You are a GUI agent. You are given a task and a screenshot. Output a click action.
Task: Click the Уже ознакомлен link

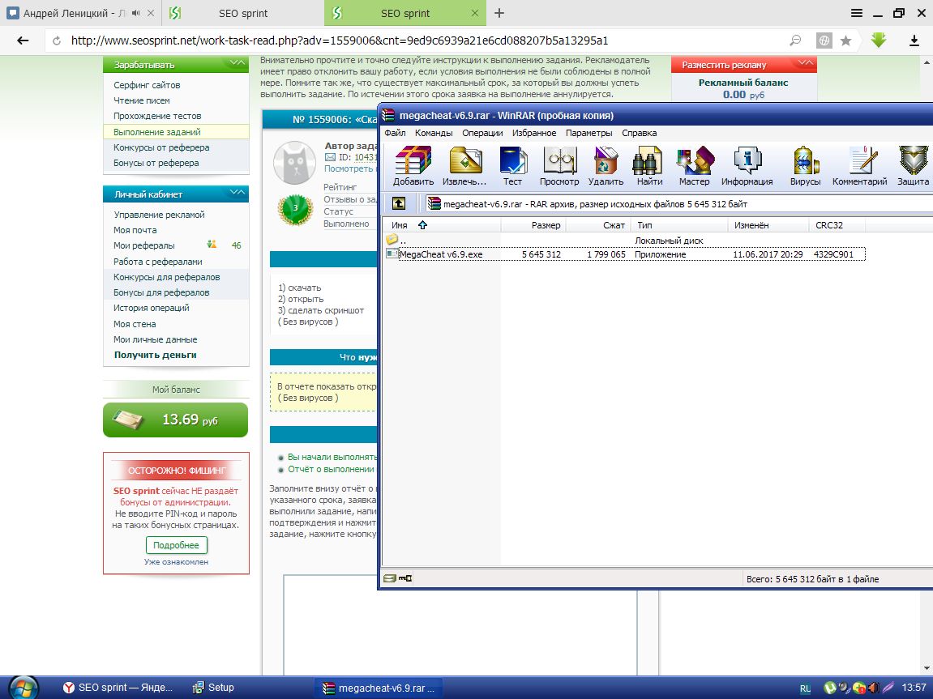click(176, 561)
